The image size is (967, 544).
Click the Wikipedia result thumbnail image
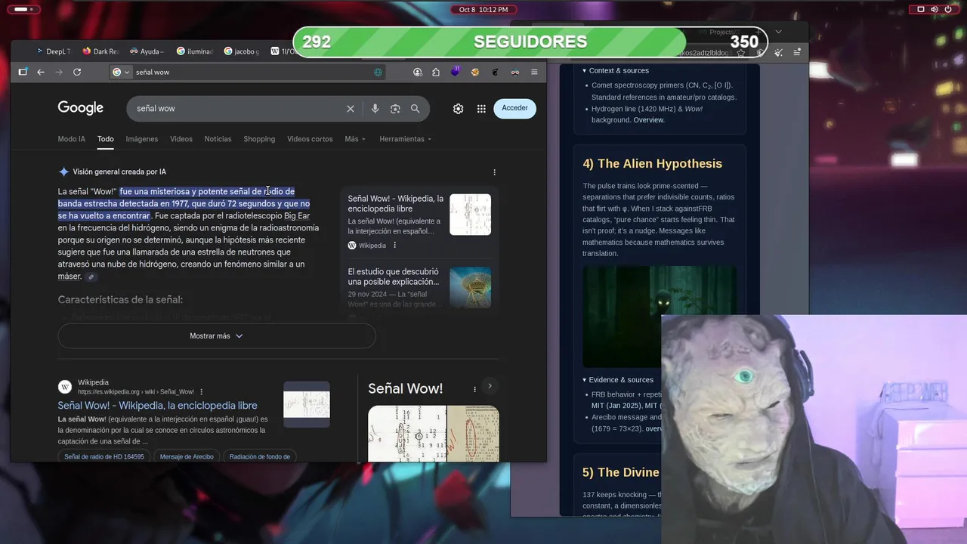(307, 404)
